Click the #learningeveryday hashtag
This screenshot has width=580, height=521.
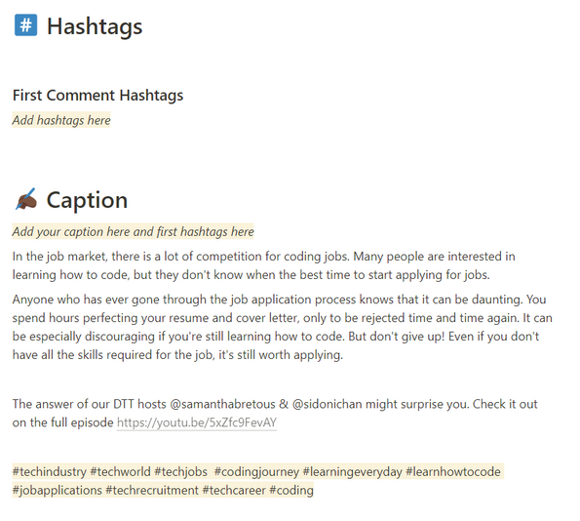353,472
